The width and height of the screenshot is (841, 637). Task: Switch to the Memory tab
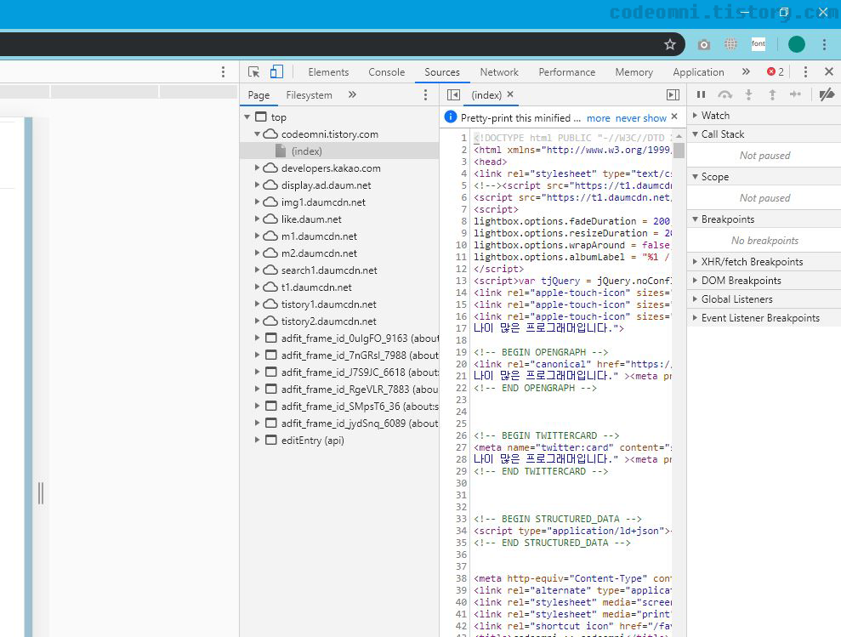(634, 72)
